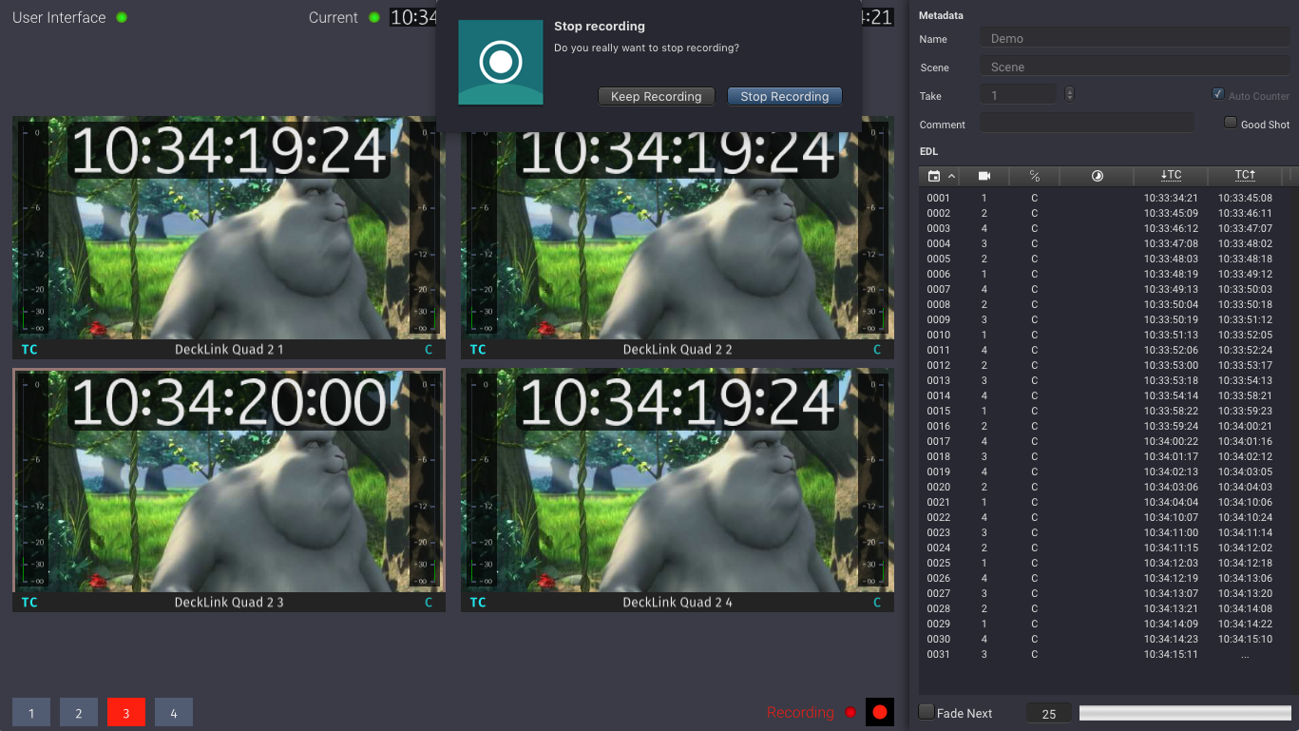Click the fade duration field showing 25
Image resolution: width=1299 pixels, height=731 pixels.
click(1049, 714)
